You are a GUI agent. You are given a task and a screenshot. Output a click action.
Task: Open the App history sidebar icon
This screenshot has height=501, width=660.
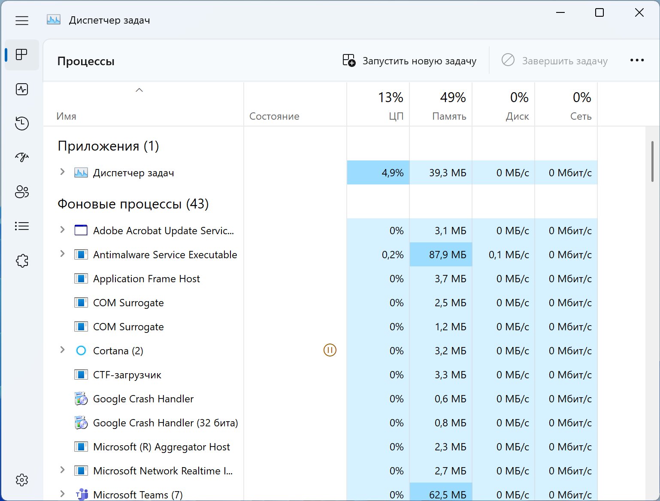[x=22, y=124]
